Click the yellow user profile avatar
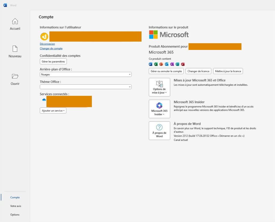 [x=44, y=37]
